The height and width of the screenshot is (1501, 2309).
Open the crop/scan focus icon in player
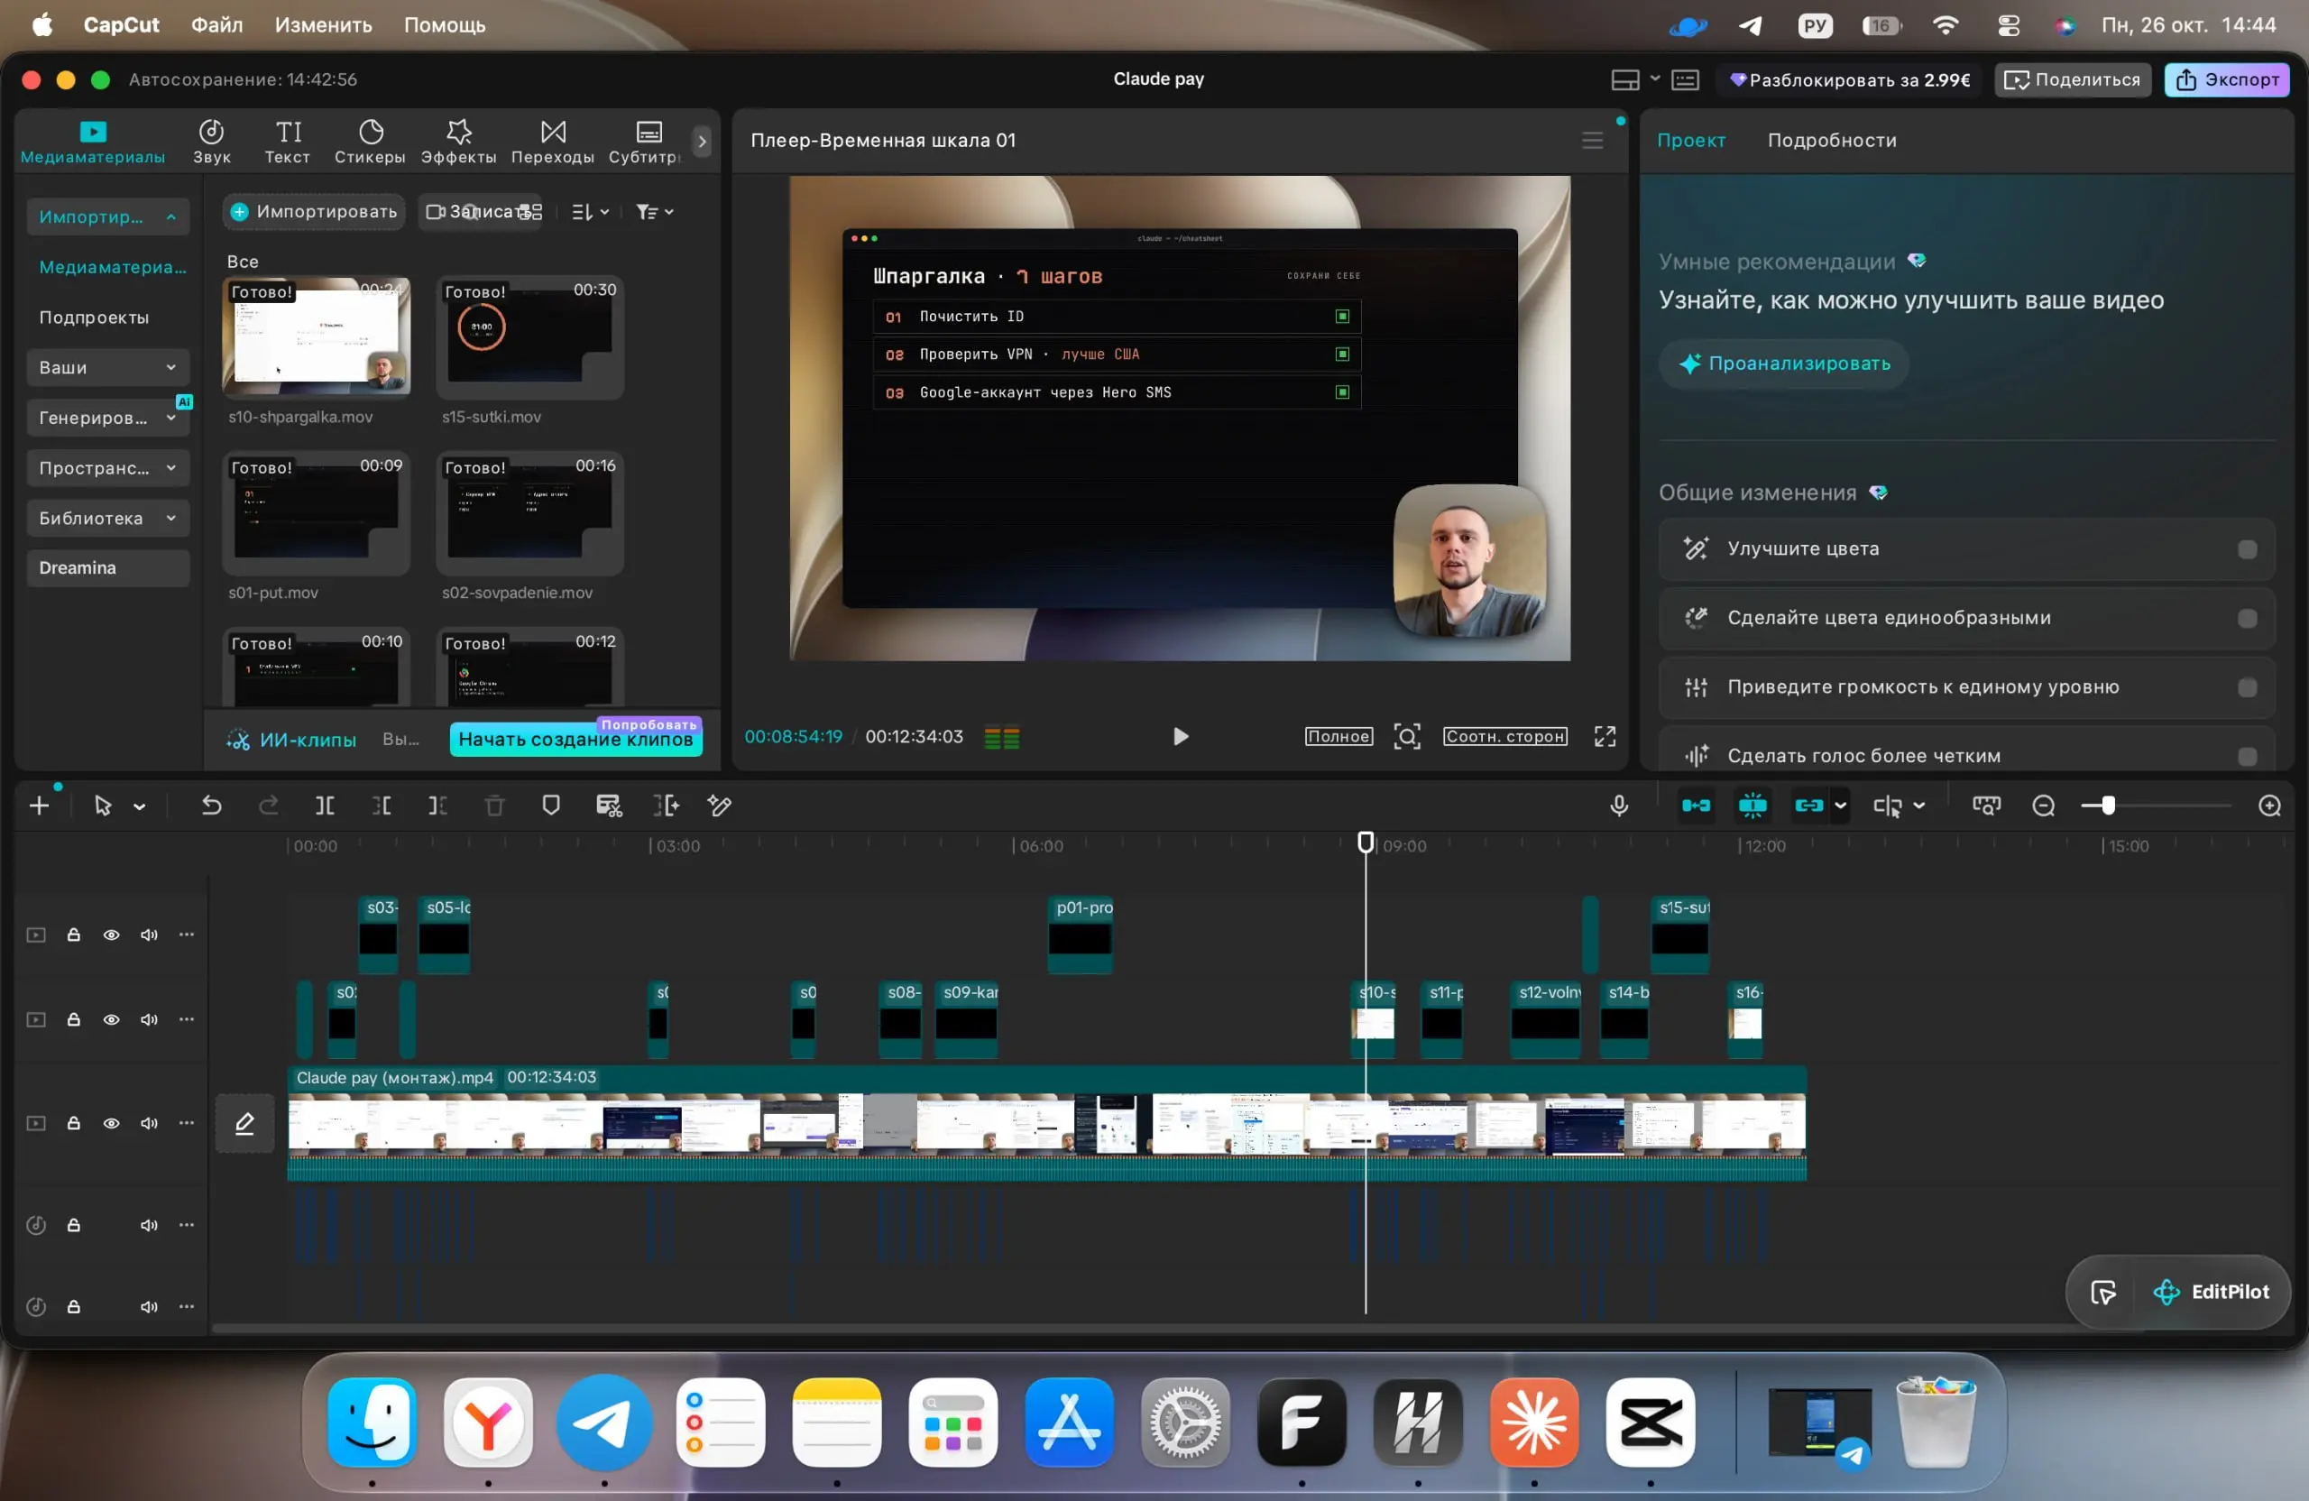pos(1407,736)
